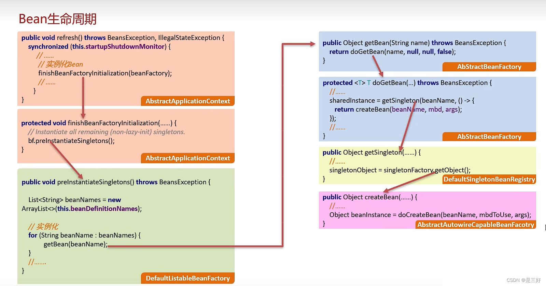546x286 pixels.
Task: Click the 'public void refresh()' method signature line
Action: coord(123,38)
